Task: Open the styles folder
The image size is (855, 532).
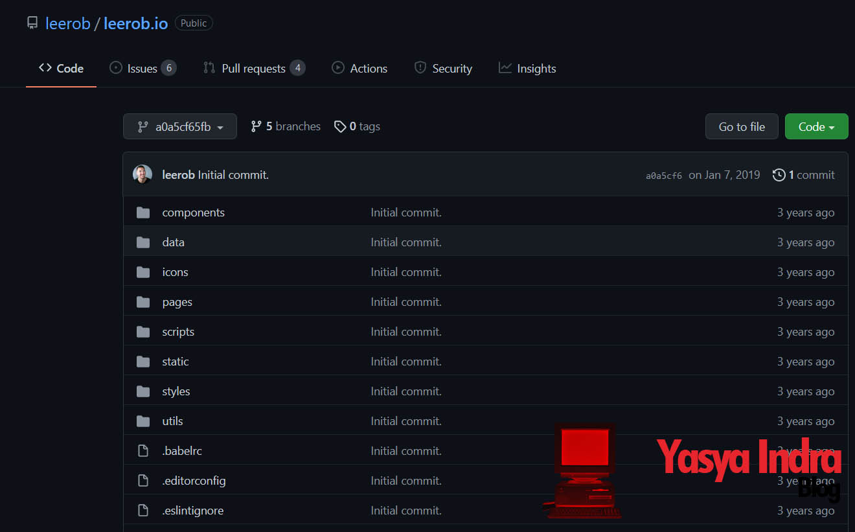Action: click(x=176, y=391)
